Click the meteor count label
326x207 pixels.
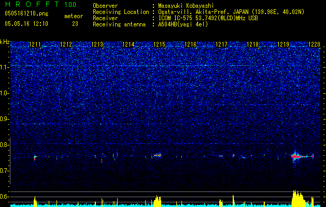coord(74,16)
